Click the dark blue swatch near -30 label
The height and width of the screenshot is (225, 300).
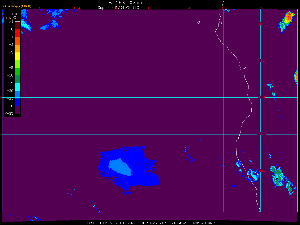18,102
